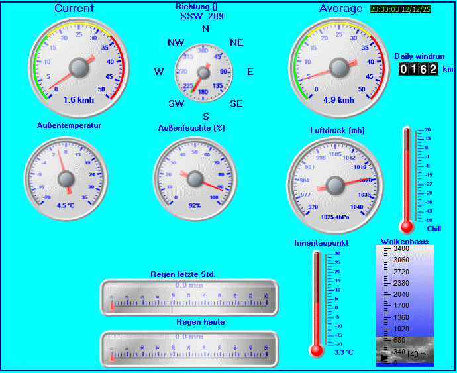Image resolution: width=457 pixels, height=373 pixels.
Task: Click the SW compass label
Action: point(176,104)
